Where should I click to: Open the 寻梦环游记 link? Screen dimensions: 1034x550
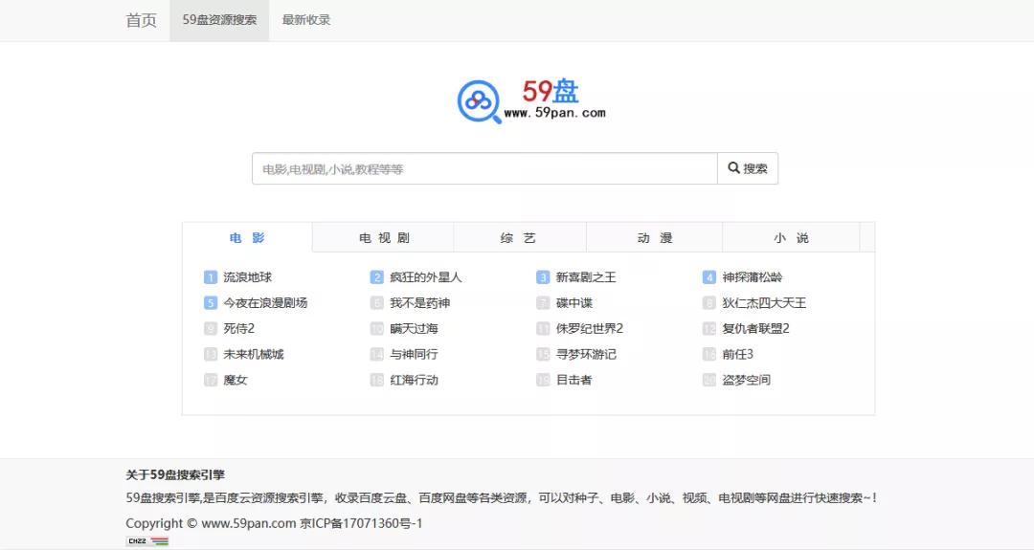[x=586, y=354]
